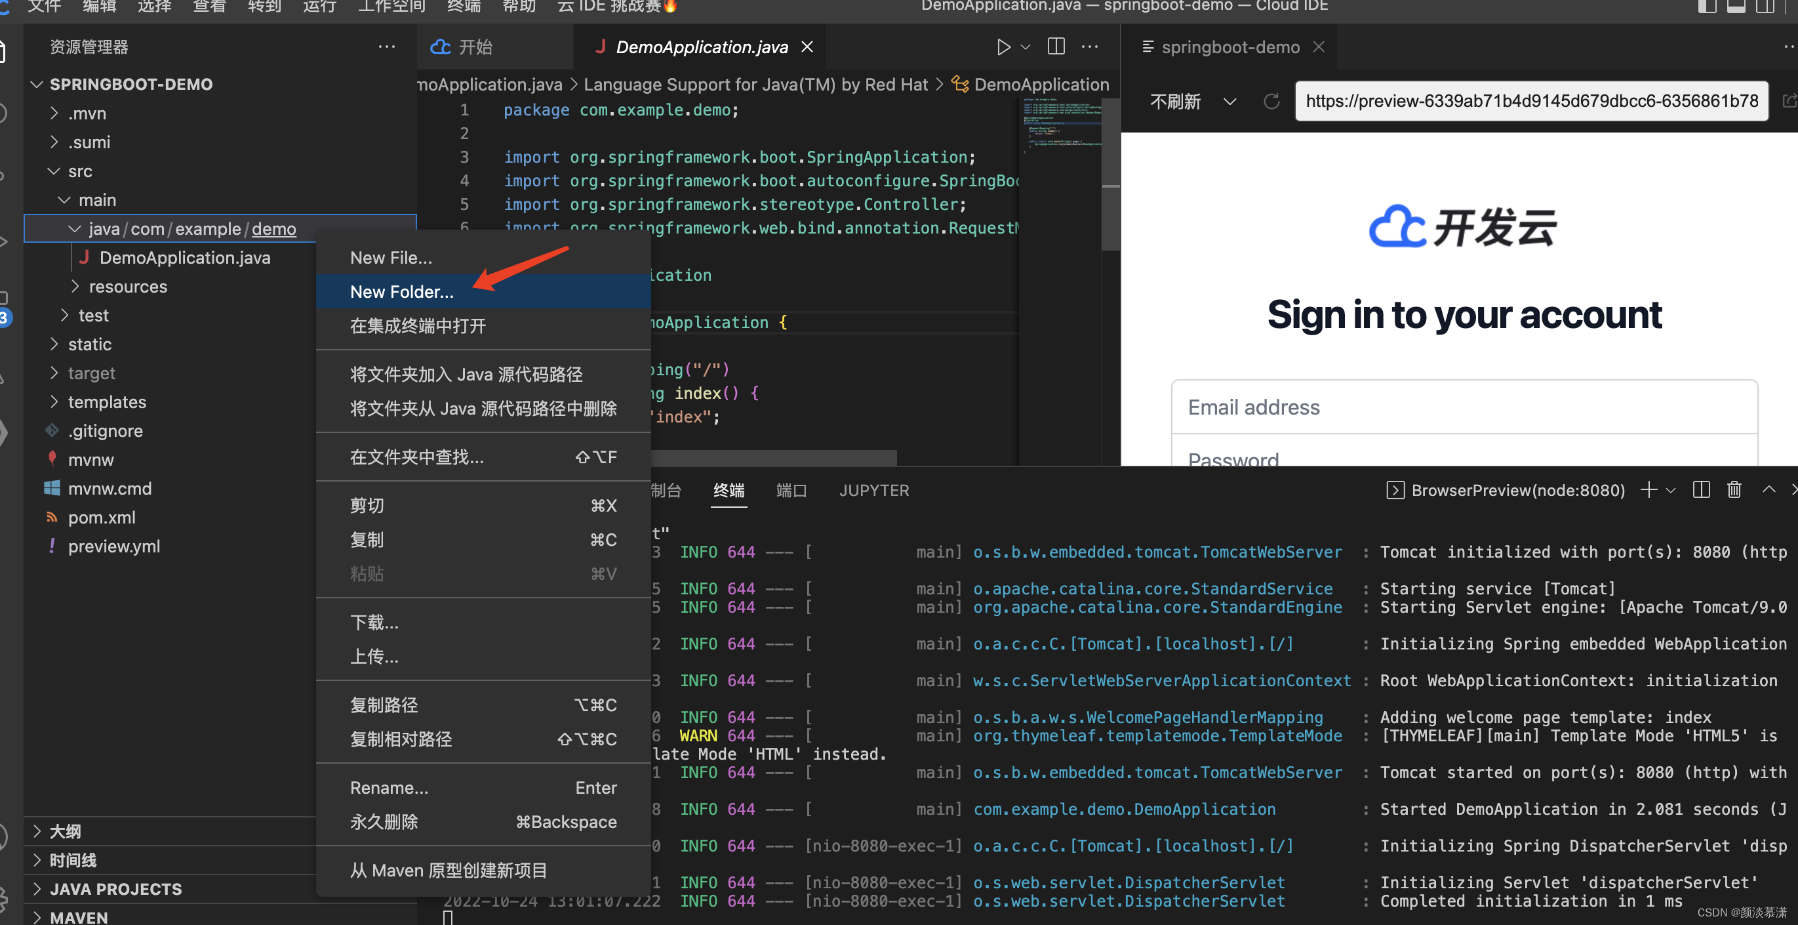Screen dimensions: 1798x925
Task: Kill terminal using the trash icon
Action: 1734,490
